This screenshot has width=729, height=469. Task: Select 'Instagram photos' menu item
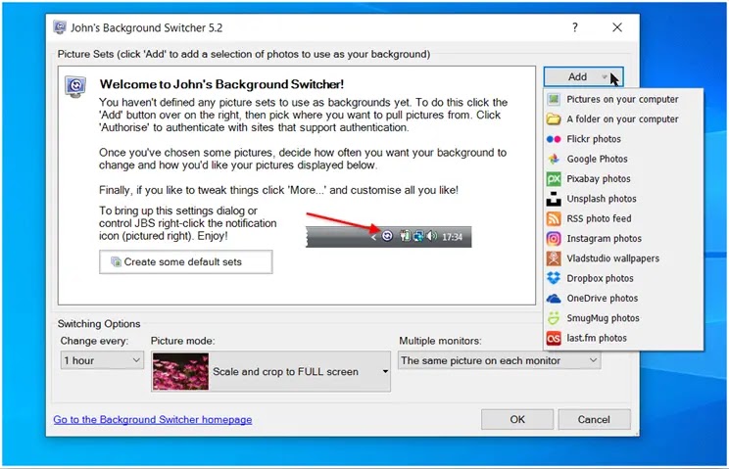tap(623, 239)
